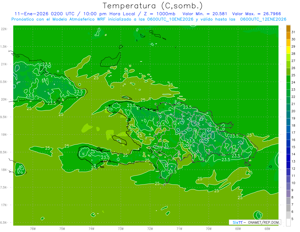300x232 pixels.
Task: Click the 'Valor Min. = 20.581' text
Action: [x=205, y=14]
